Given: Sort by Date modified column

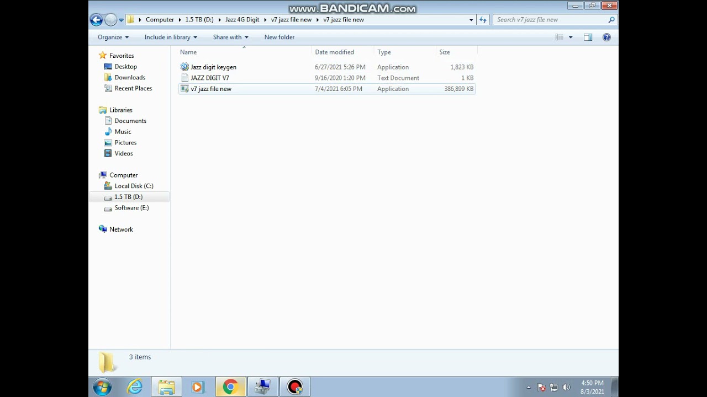Looking at the screenshot, I should 343,52.
